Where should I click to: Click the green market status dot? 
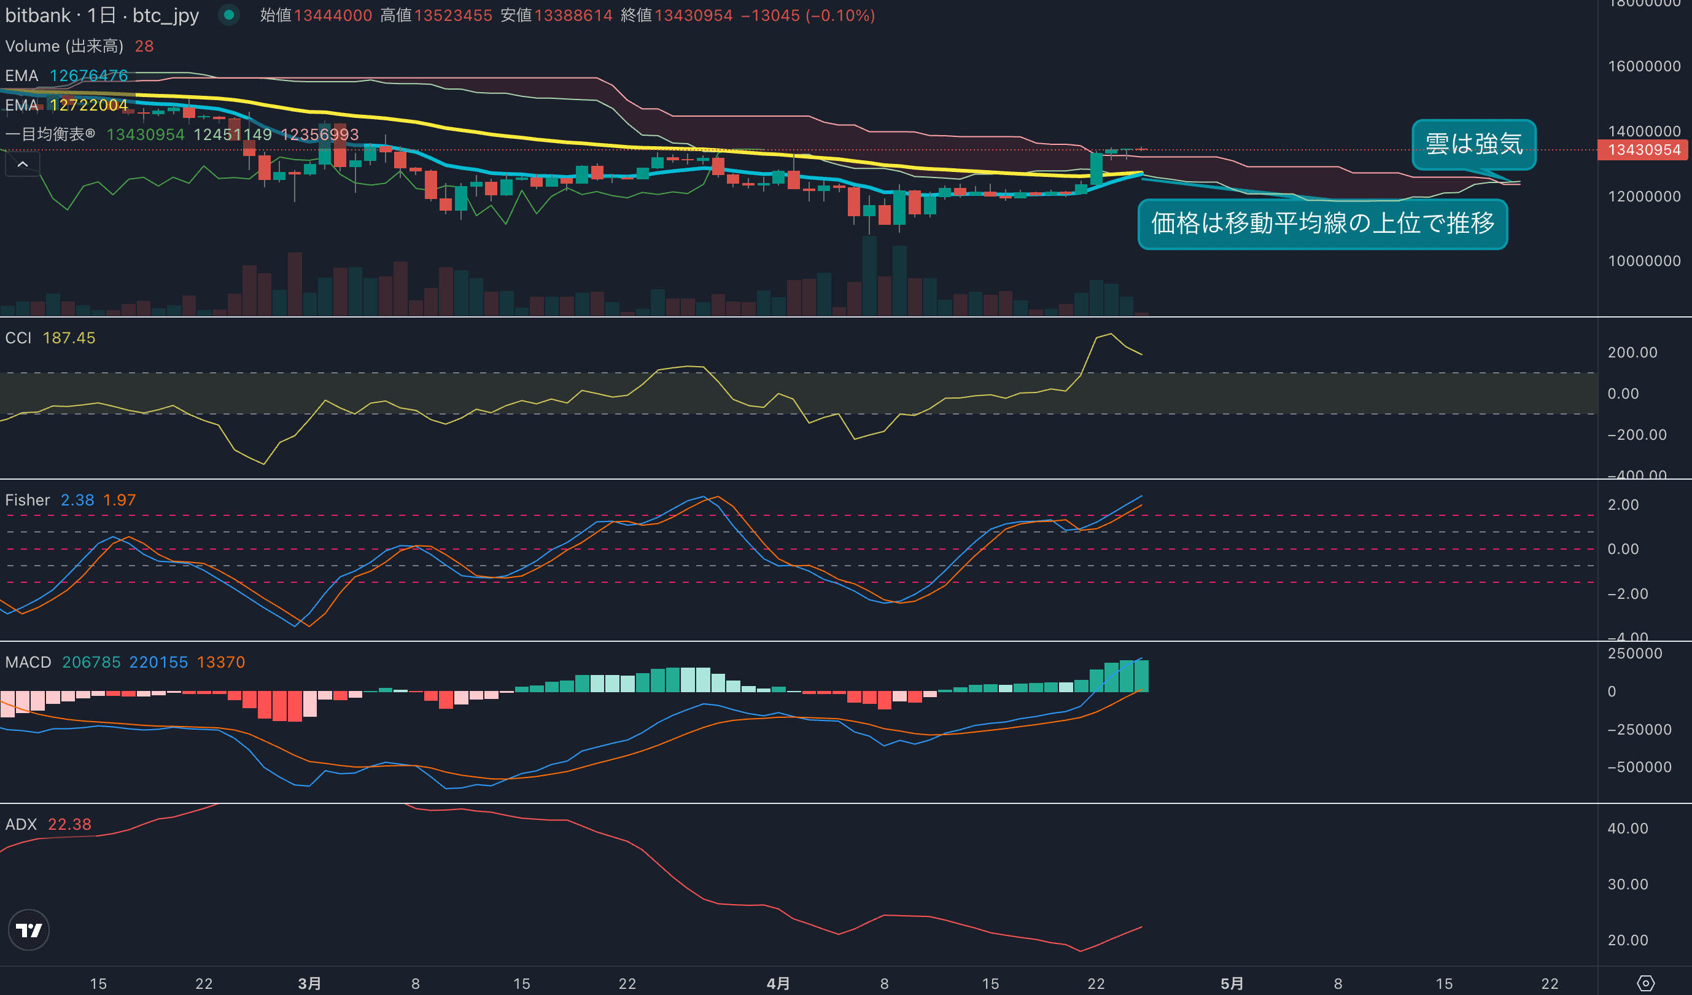pyautogui.click(x=229, y=15)
